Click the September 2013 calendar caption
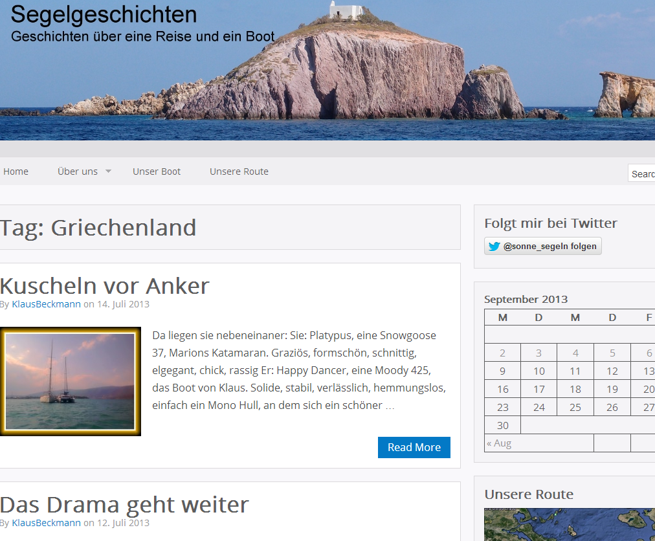 [526, 300]
